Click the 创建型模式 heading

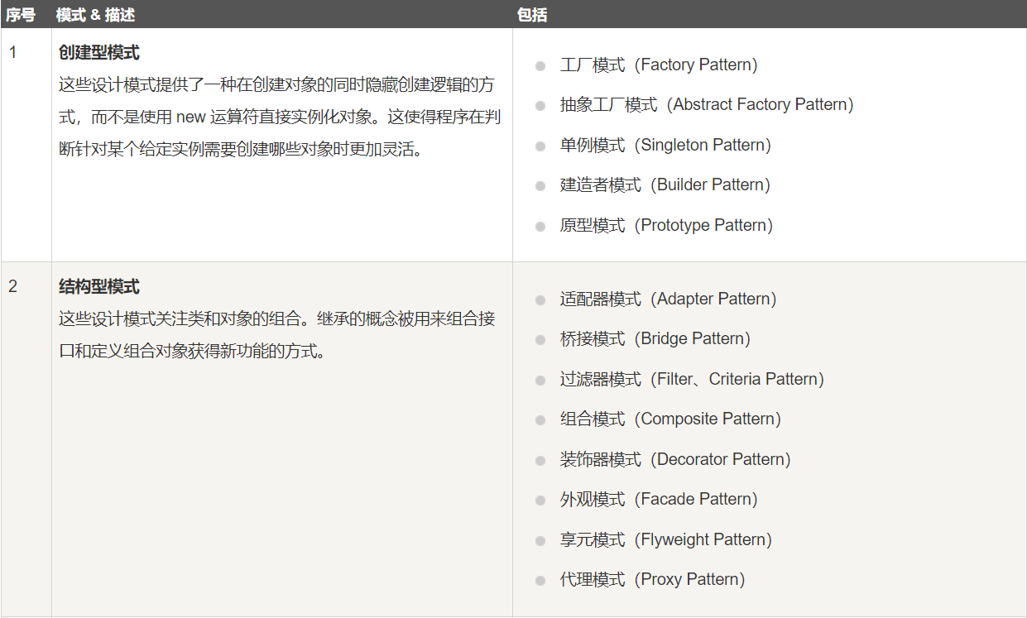(x=99, y=53)
